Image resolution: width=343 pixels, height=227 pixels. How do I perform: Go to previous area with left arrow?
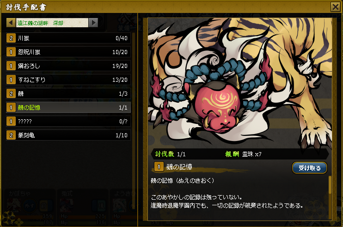[11, 23]
